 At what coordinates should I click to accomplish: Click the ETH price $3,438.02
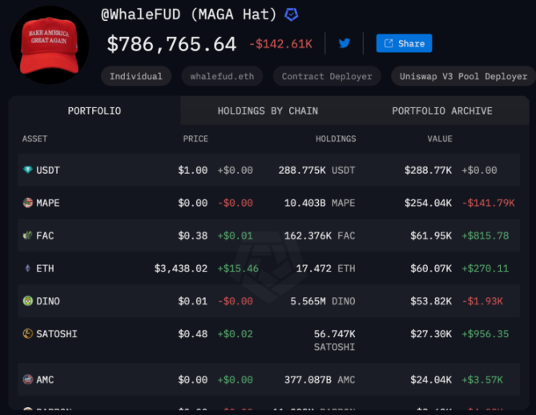(181, 268)
